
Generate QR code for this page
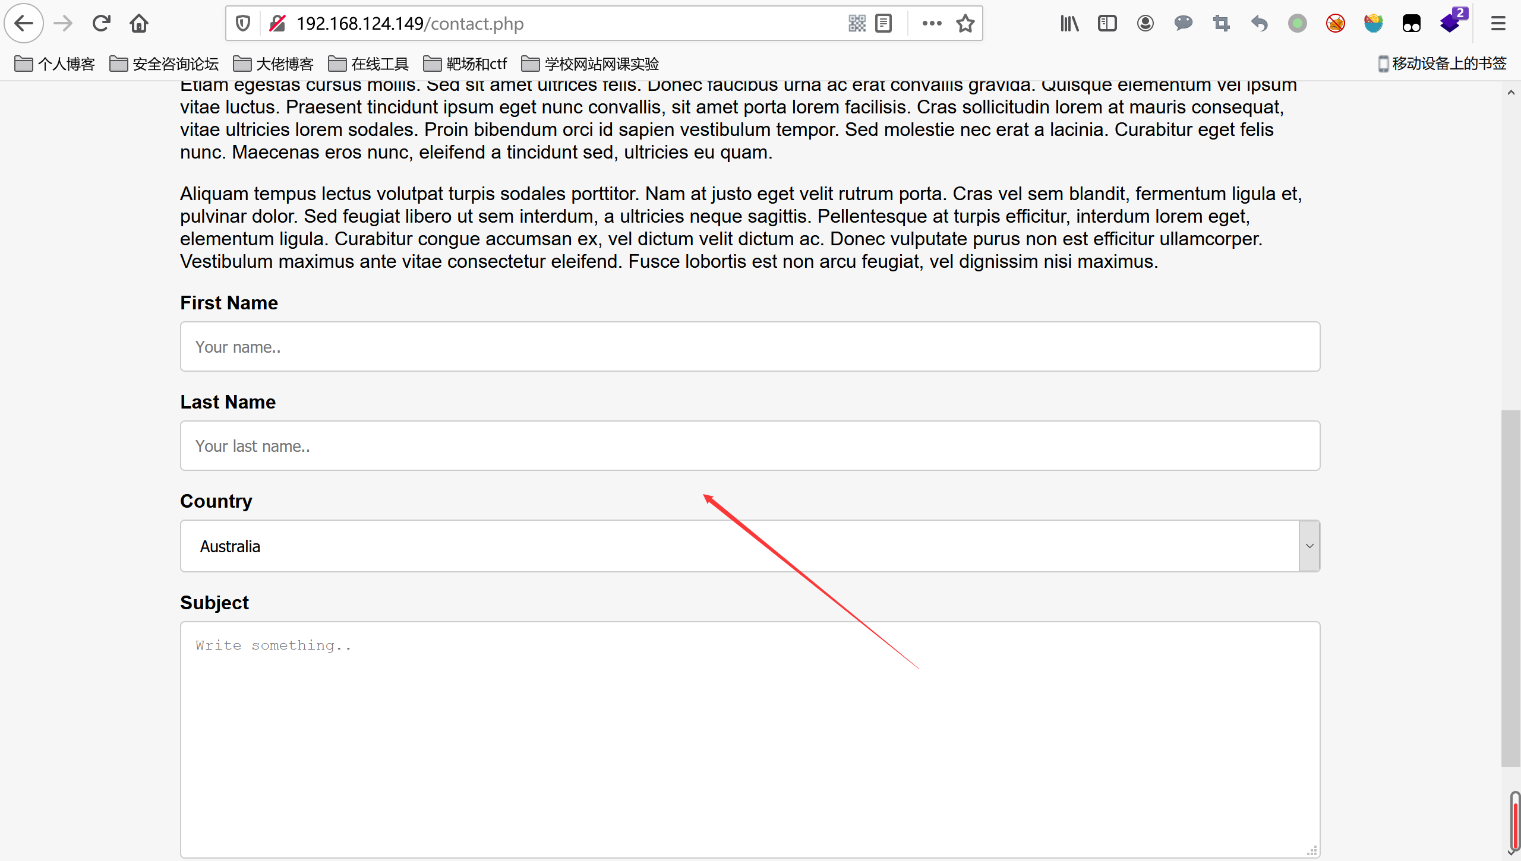pos(857,24)
